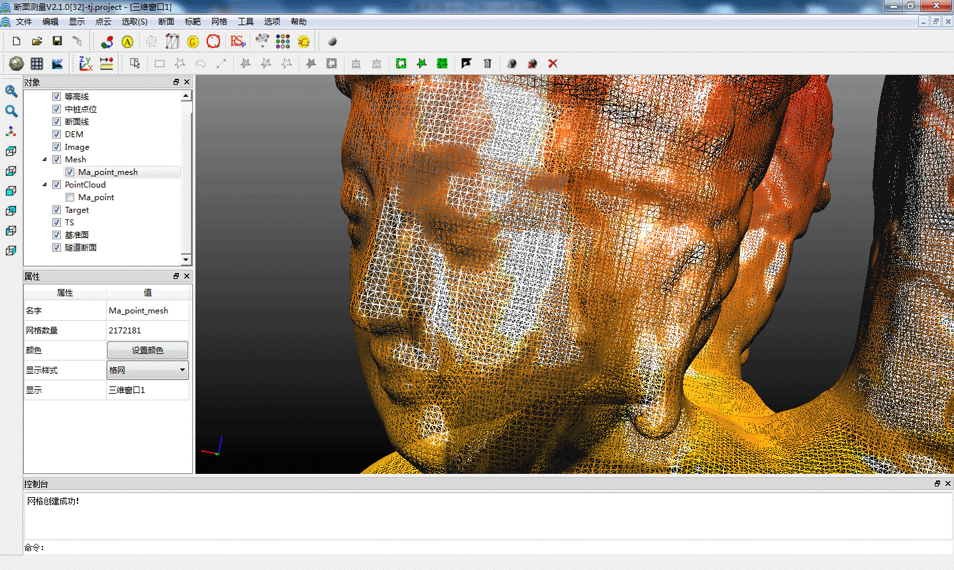The width and height of the screenshot is (954, 570).
Task: Click the save project floppy disk icon
Action: [57, 41]
